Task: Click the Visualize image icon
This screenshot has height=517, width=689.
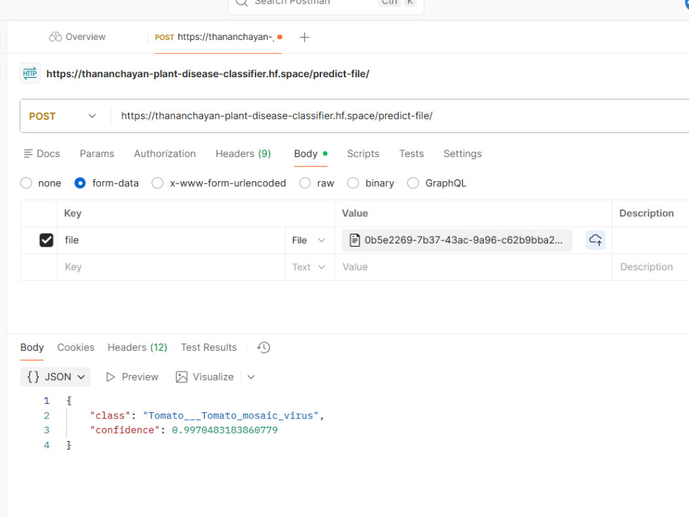Action: pyautogui.click(x=181, y=377)
